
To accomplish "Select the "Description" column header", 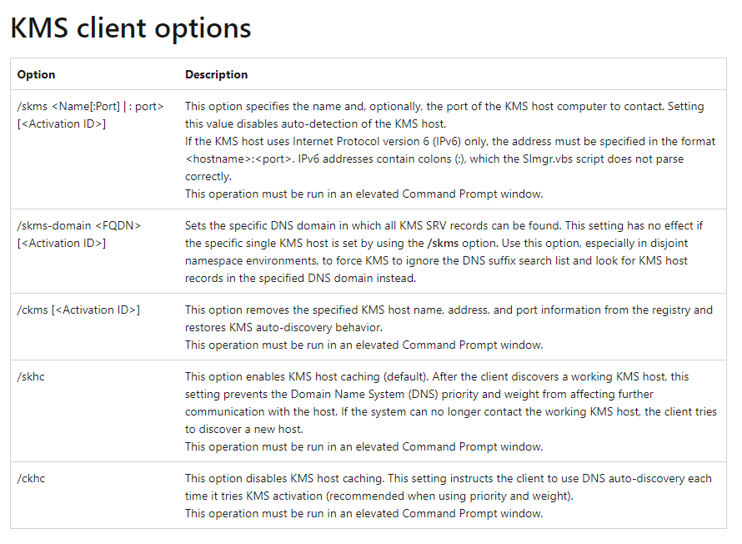I will [216, 74].
